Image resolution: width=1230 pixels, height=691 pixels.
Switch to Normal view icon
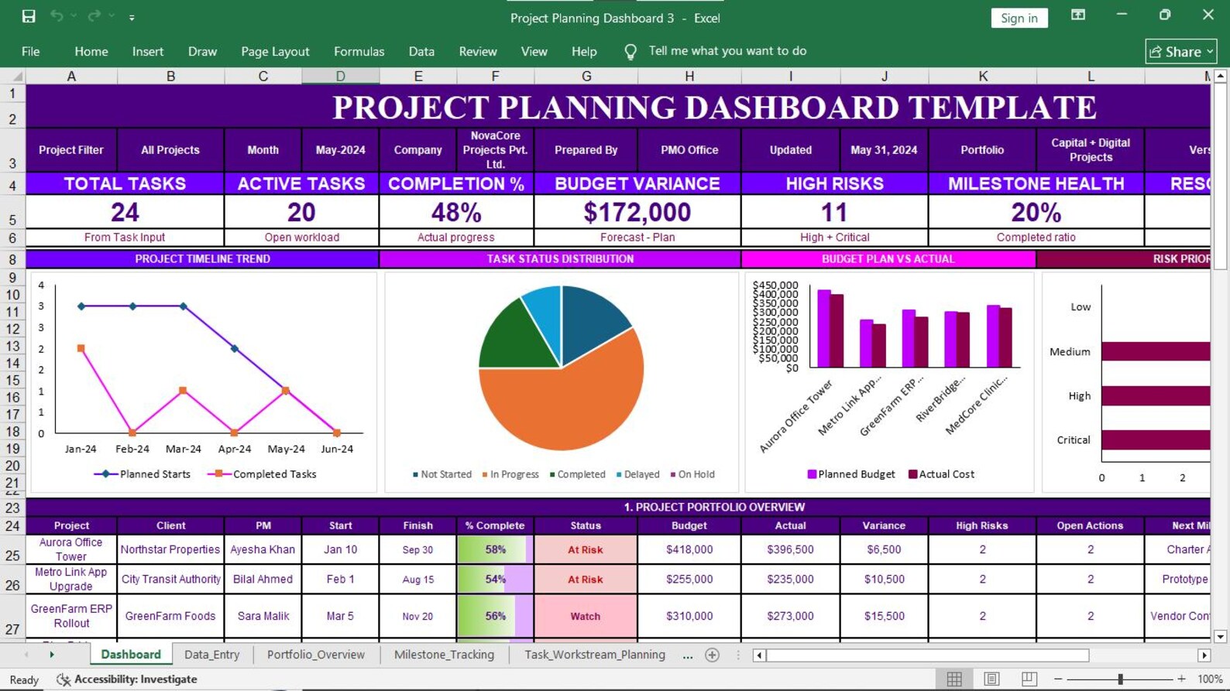(x=954, y=679)
